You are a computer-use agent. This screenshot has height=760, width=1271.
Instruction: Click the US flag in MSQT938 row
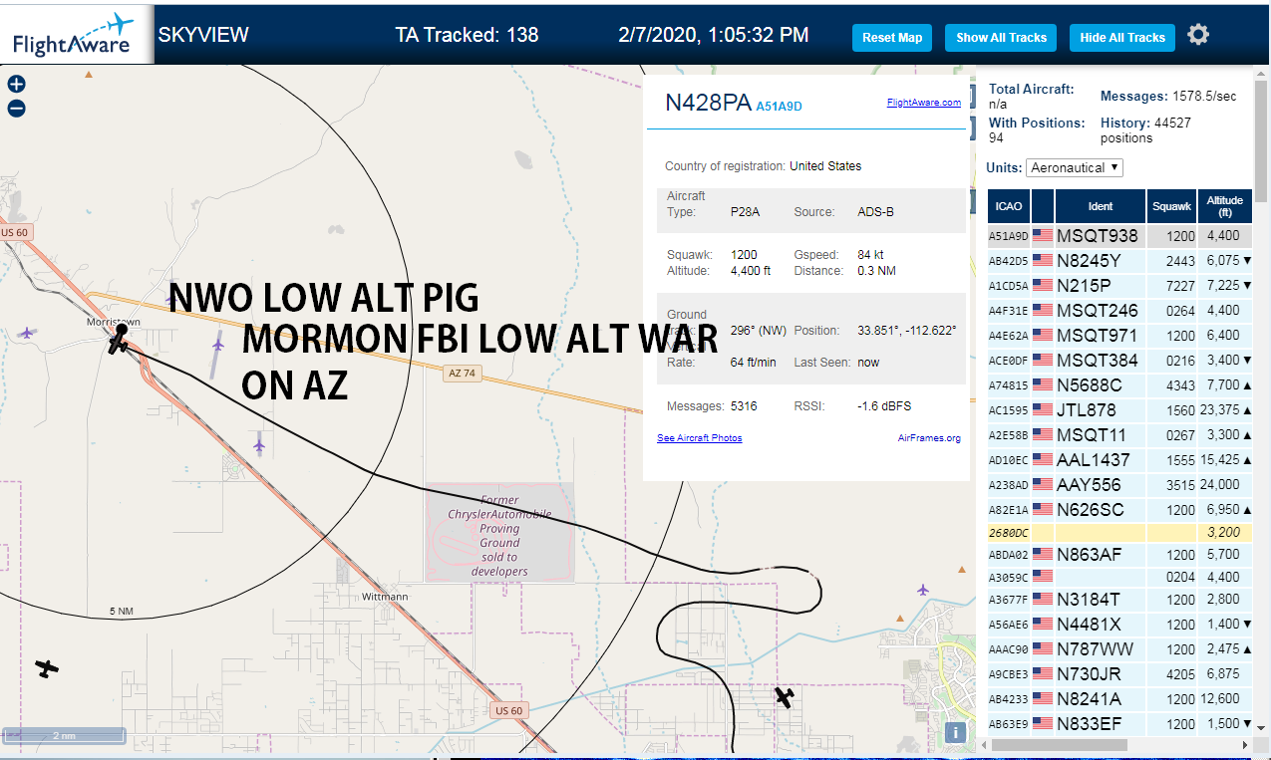[x=1043, y=236]
